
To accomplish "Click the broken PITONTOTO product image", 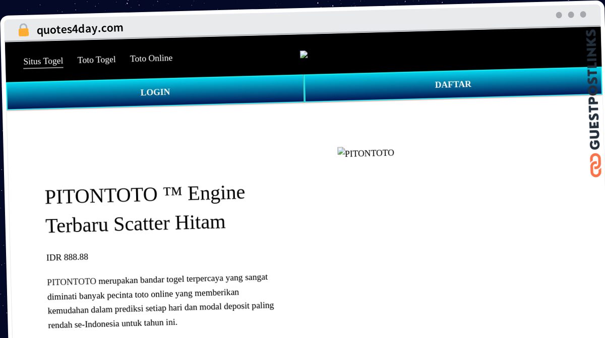I will 366,153.
